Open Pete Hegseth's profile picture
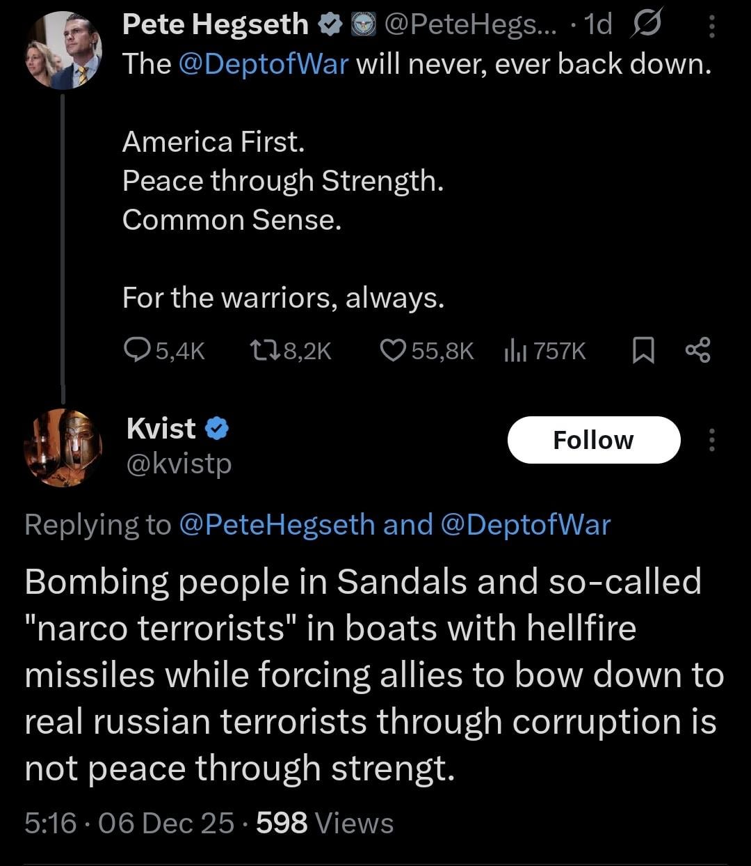 [63, 51]
